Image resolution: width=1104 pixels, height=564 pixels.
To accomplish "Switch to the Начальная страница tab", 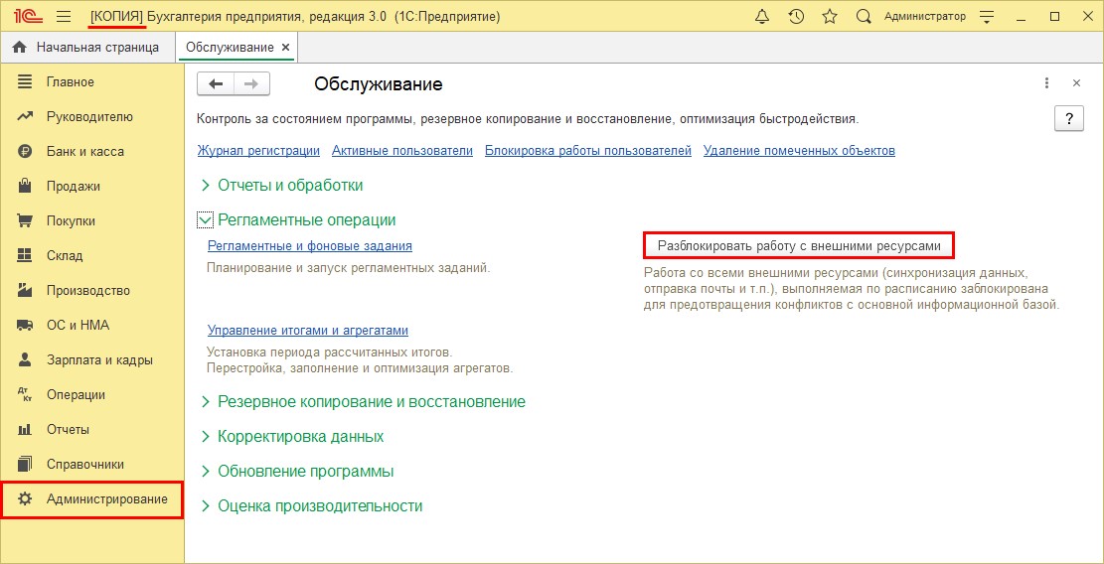I will click(96, 47).
